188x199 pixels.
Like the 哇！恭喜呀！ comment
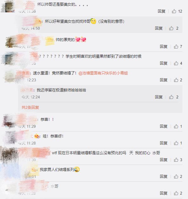pyautogui.click(x=176, y=143)
